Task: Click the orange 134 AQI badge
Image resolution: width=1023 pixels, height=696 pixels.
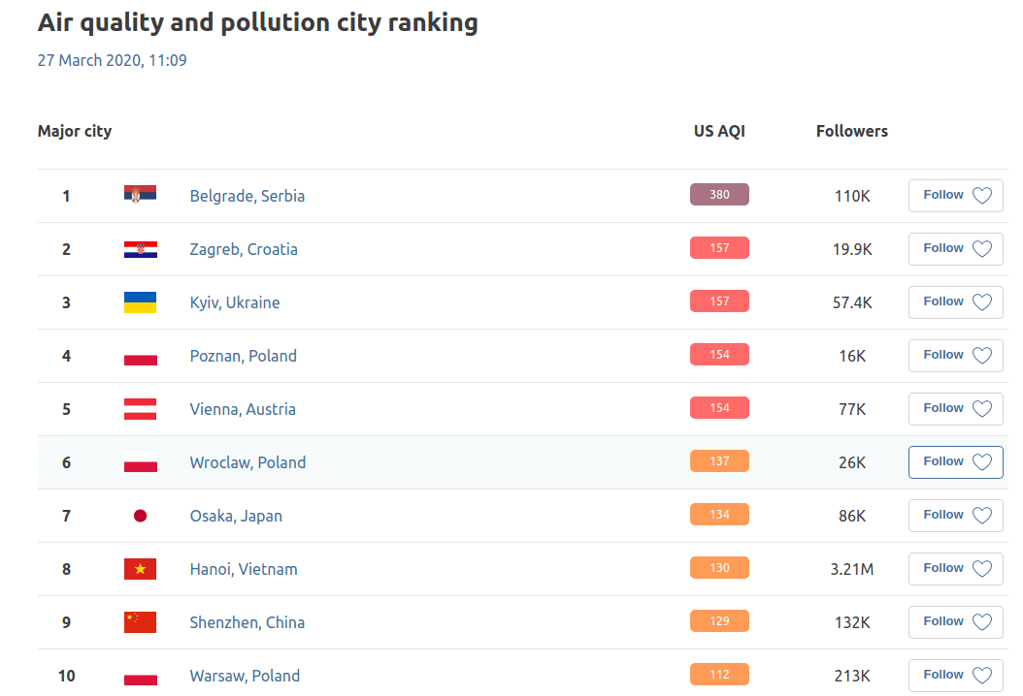Action: (x=719, y=515)
